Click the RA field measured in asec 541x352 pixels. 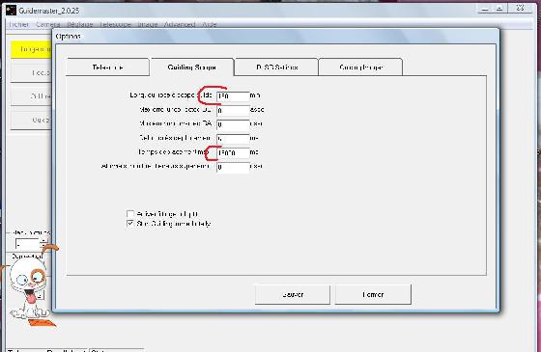coord(233,124)
